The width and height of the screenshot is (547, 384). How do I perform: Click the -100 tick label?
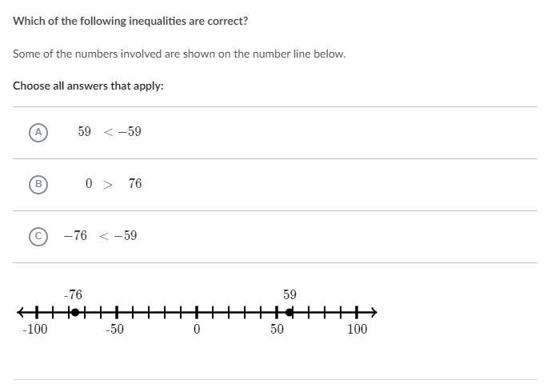click(x=34, y=330)
